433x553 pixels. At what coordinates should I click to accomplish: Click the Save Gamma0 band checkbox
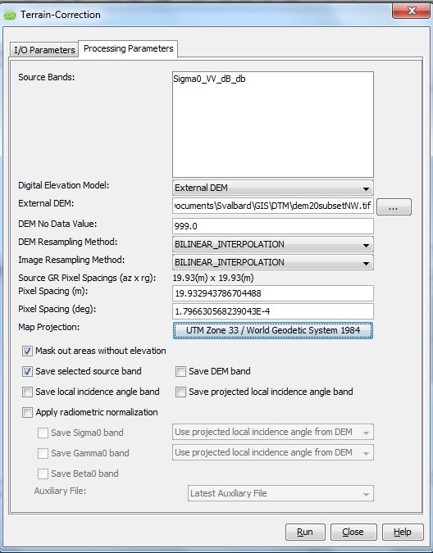pos(43,453)
